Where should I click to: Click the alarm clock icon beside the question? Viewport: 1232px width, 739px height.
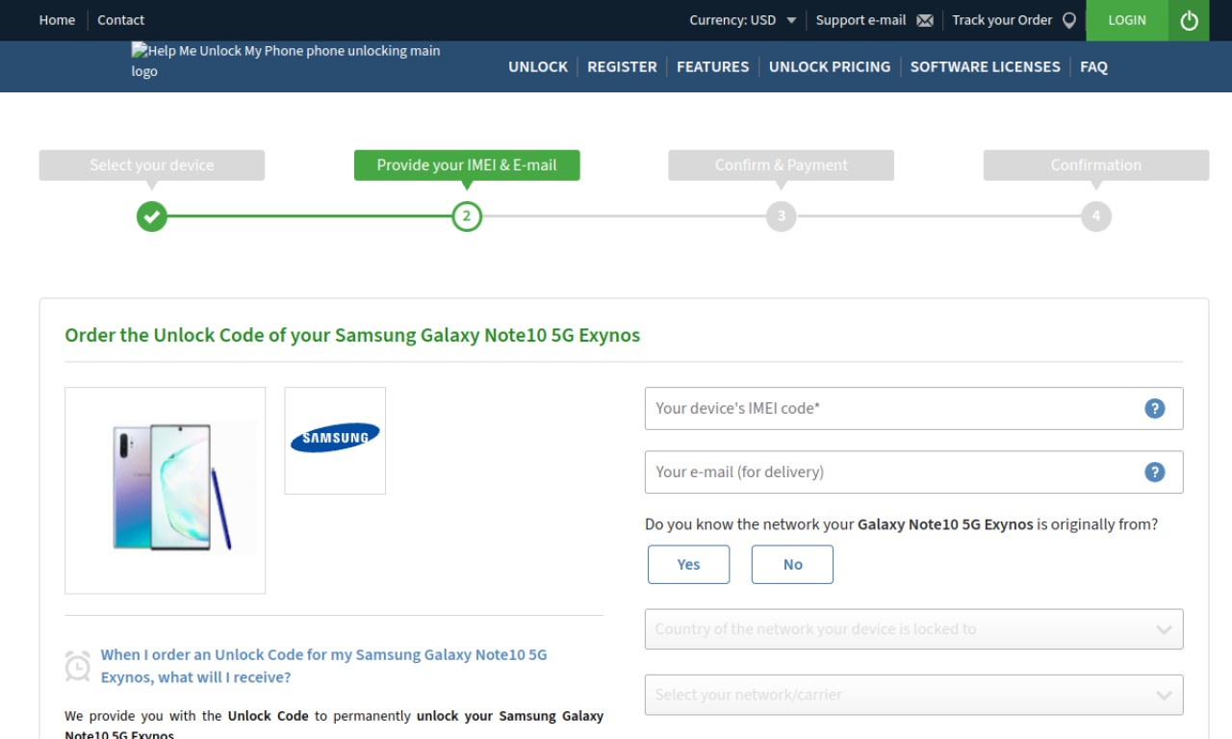(78, 666)
